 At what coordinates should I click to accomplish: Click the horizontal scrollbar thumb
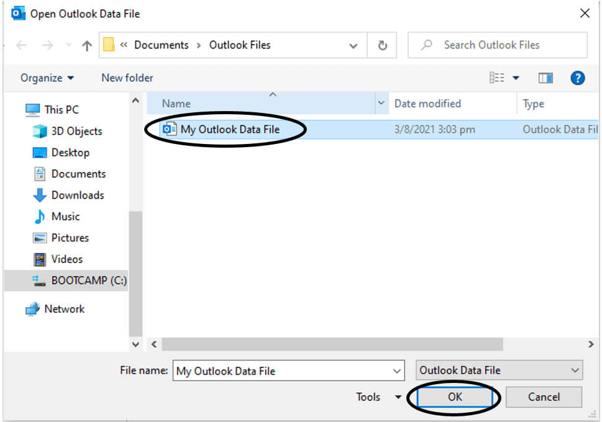point(332,344)
